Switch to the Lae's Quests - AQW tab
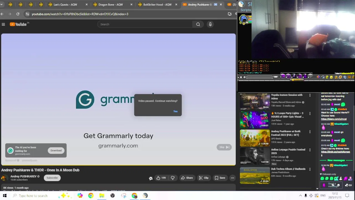 coord(65,4)
